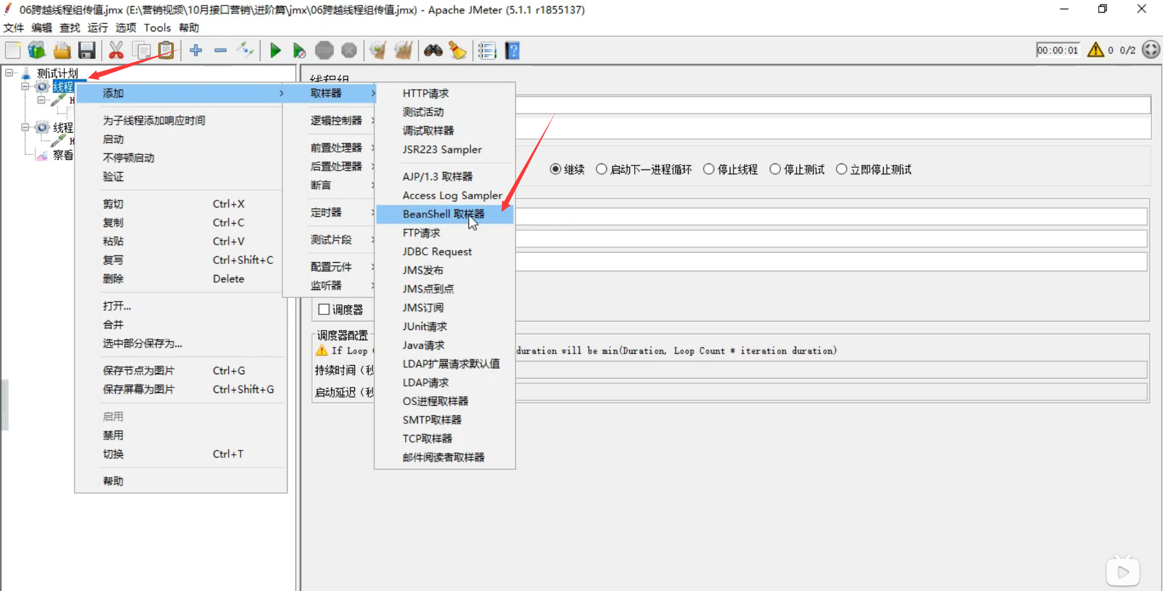This screenshot has height=591, width=1163.
Task: Select the 停止测试 radio option
Action: [775, 170]
